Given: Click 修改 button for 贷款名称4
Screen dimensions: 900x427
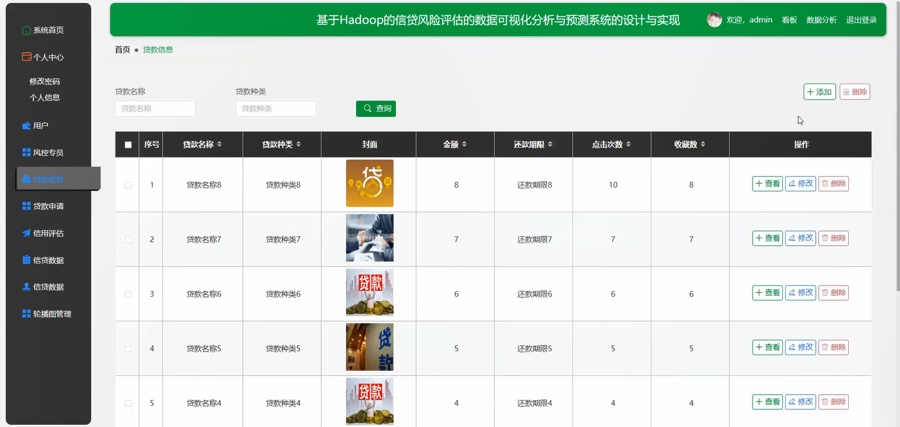Looking at the screenshot, I should 800,402.
